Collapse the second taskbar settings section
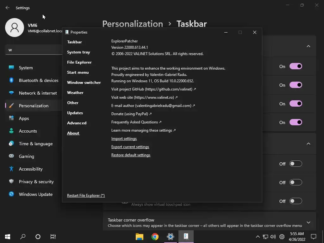Viewport: 324px width, 243px height. tap(308, 144)
